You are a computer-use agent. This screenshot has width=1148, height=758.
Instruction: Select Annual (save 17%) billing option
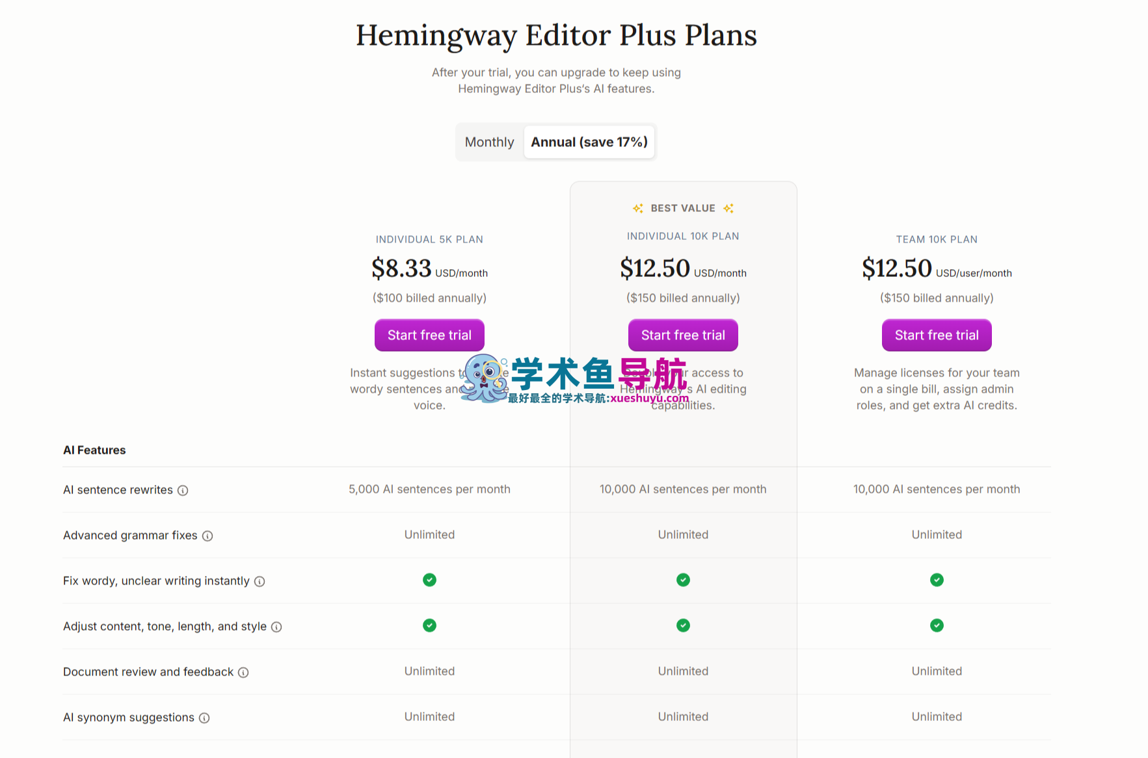(589, 142)
